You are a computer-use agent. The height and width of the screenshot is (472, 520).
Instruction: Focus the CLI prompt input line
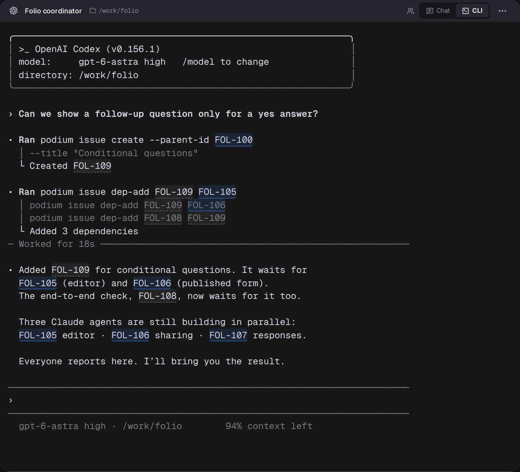coord(209,400)
